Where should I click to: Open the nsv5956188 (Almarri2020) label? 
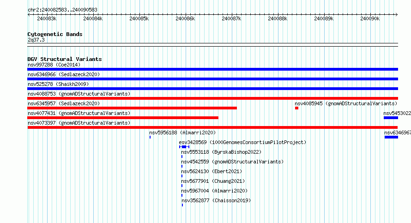182,133
